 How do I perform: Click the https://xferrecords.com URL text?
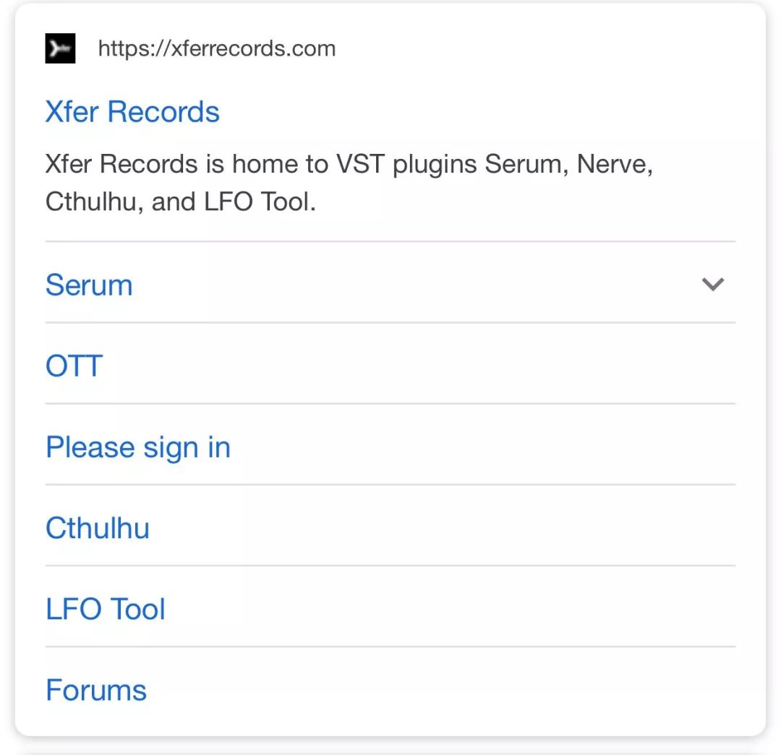click(x=217, y=49)
